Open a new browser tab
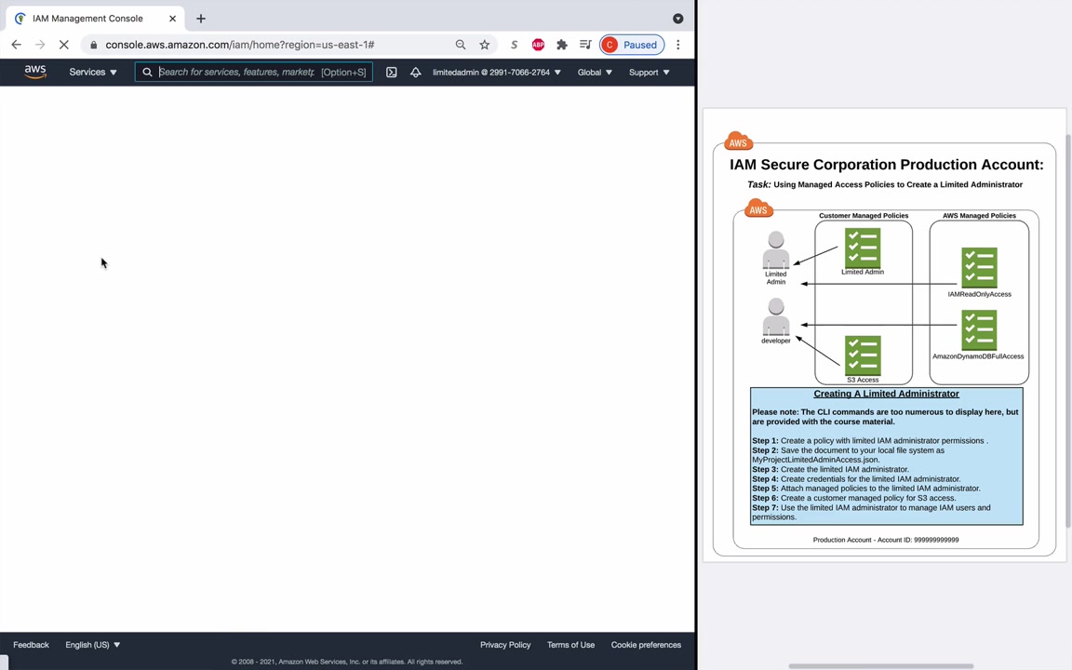Viewport: 1072px width, 670px height. (x=200, y=19)
